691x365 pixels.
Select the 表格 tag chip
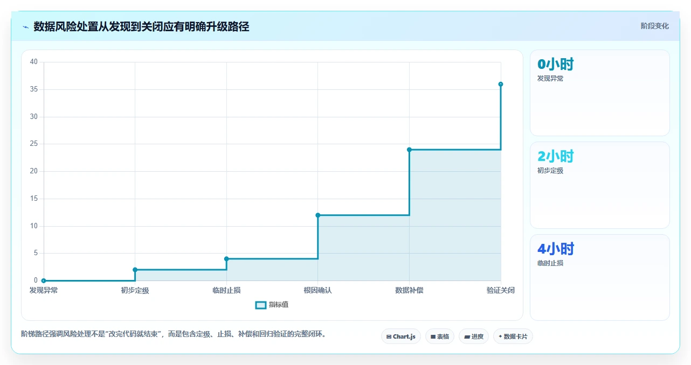point(440,336)
